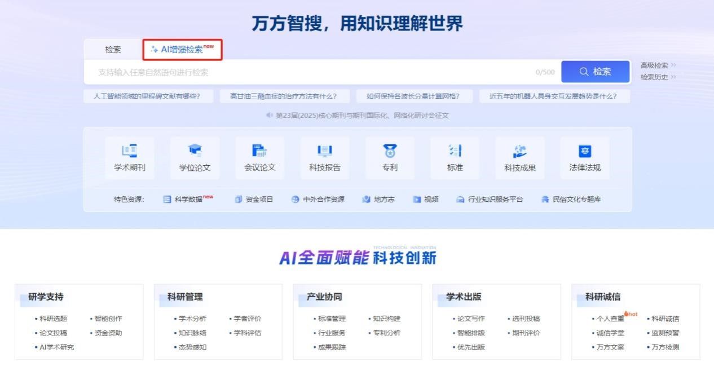
Task: Click the 行业知识服务平台 icon
Action: (x=460, y=199)
